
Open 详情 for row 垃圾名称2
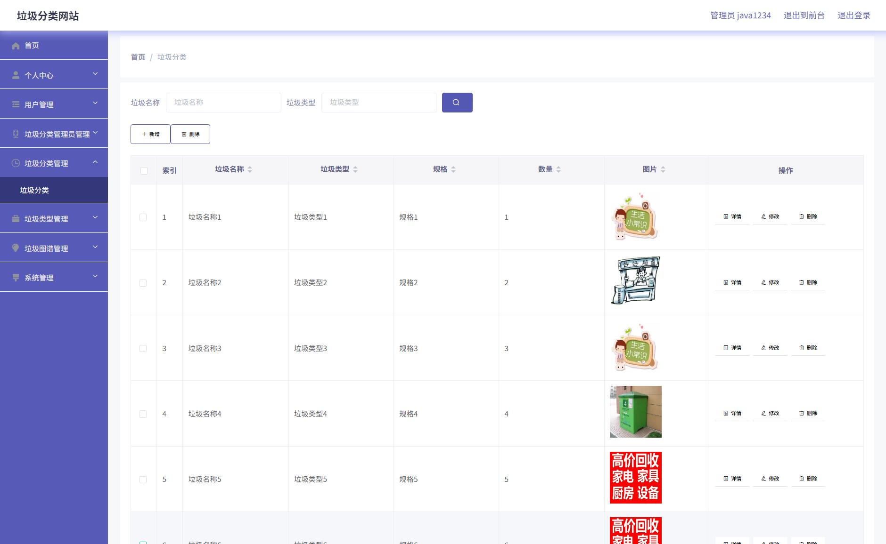click(732, 283)
